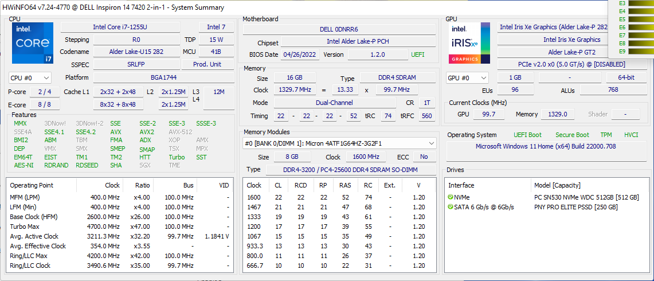Click the BIOS Version 1.2.0 field

point(378,54)
